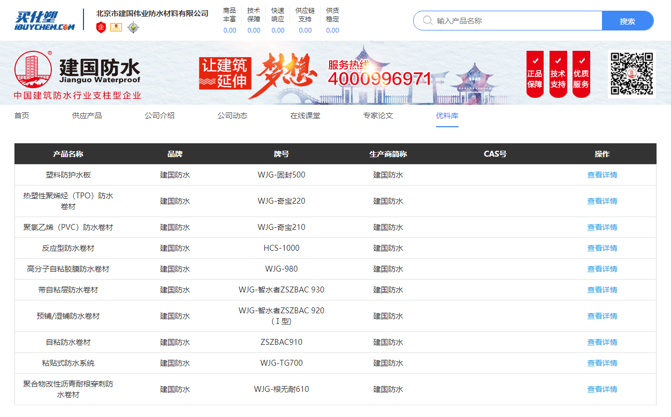Click the 商品丰富 rating score
The width and height of the screenshot is (671, 417).
[x=230, y=30]
